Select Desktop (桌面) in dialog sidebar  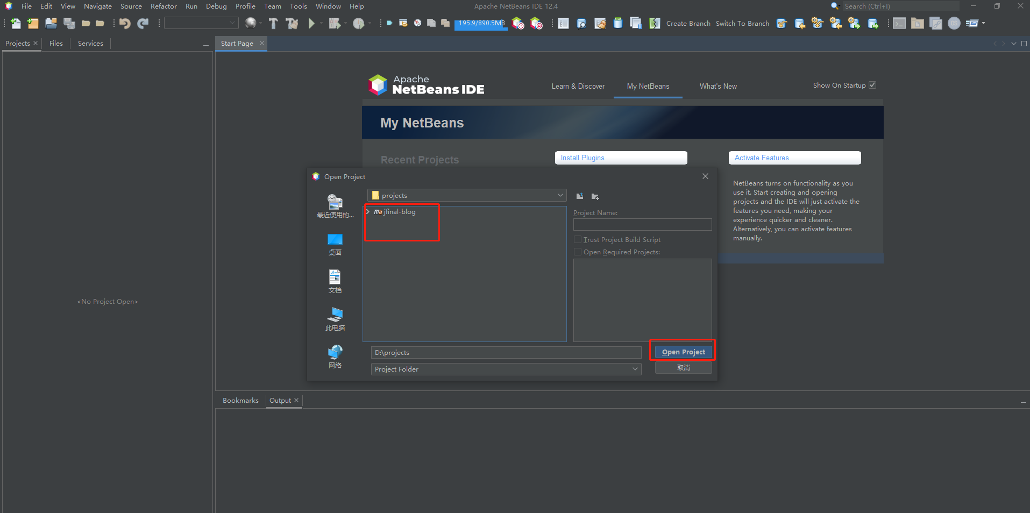pos(335,244)
